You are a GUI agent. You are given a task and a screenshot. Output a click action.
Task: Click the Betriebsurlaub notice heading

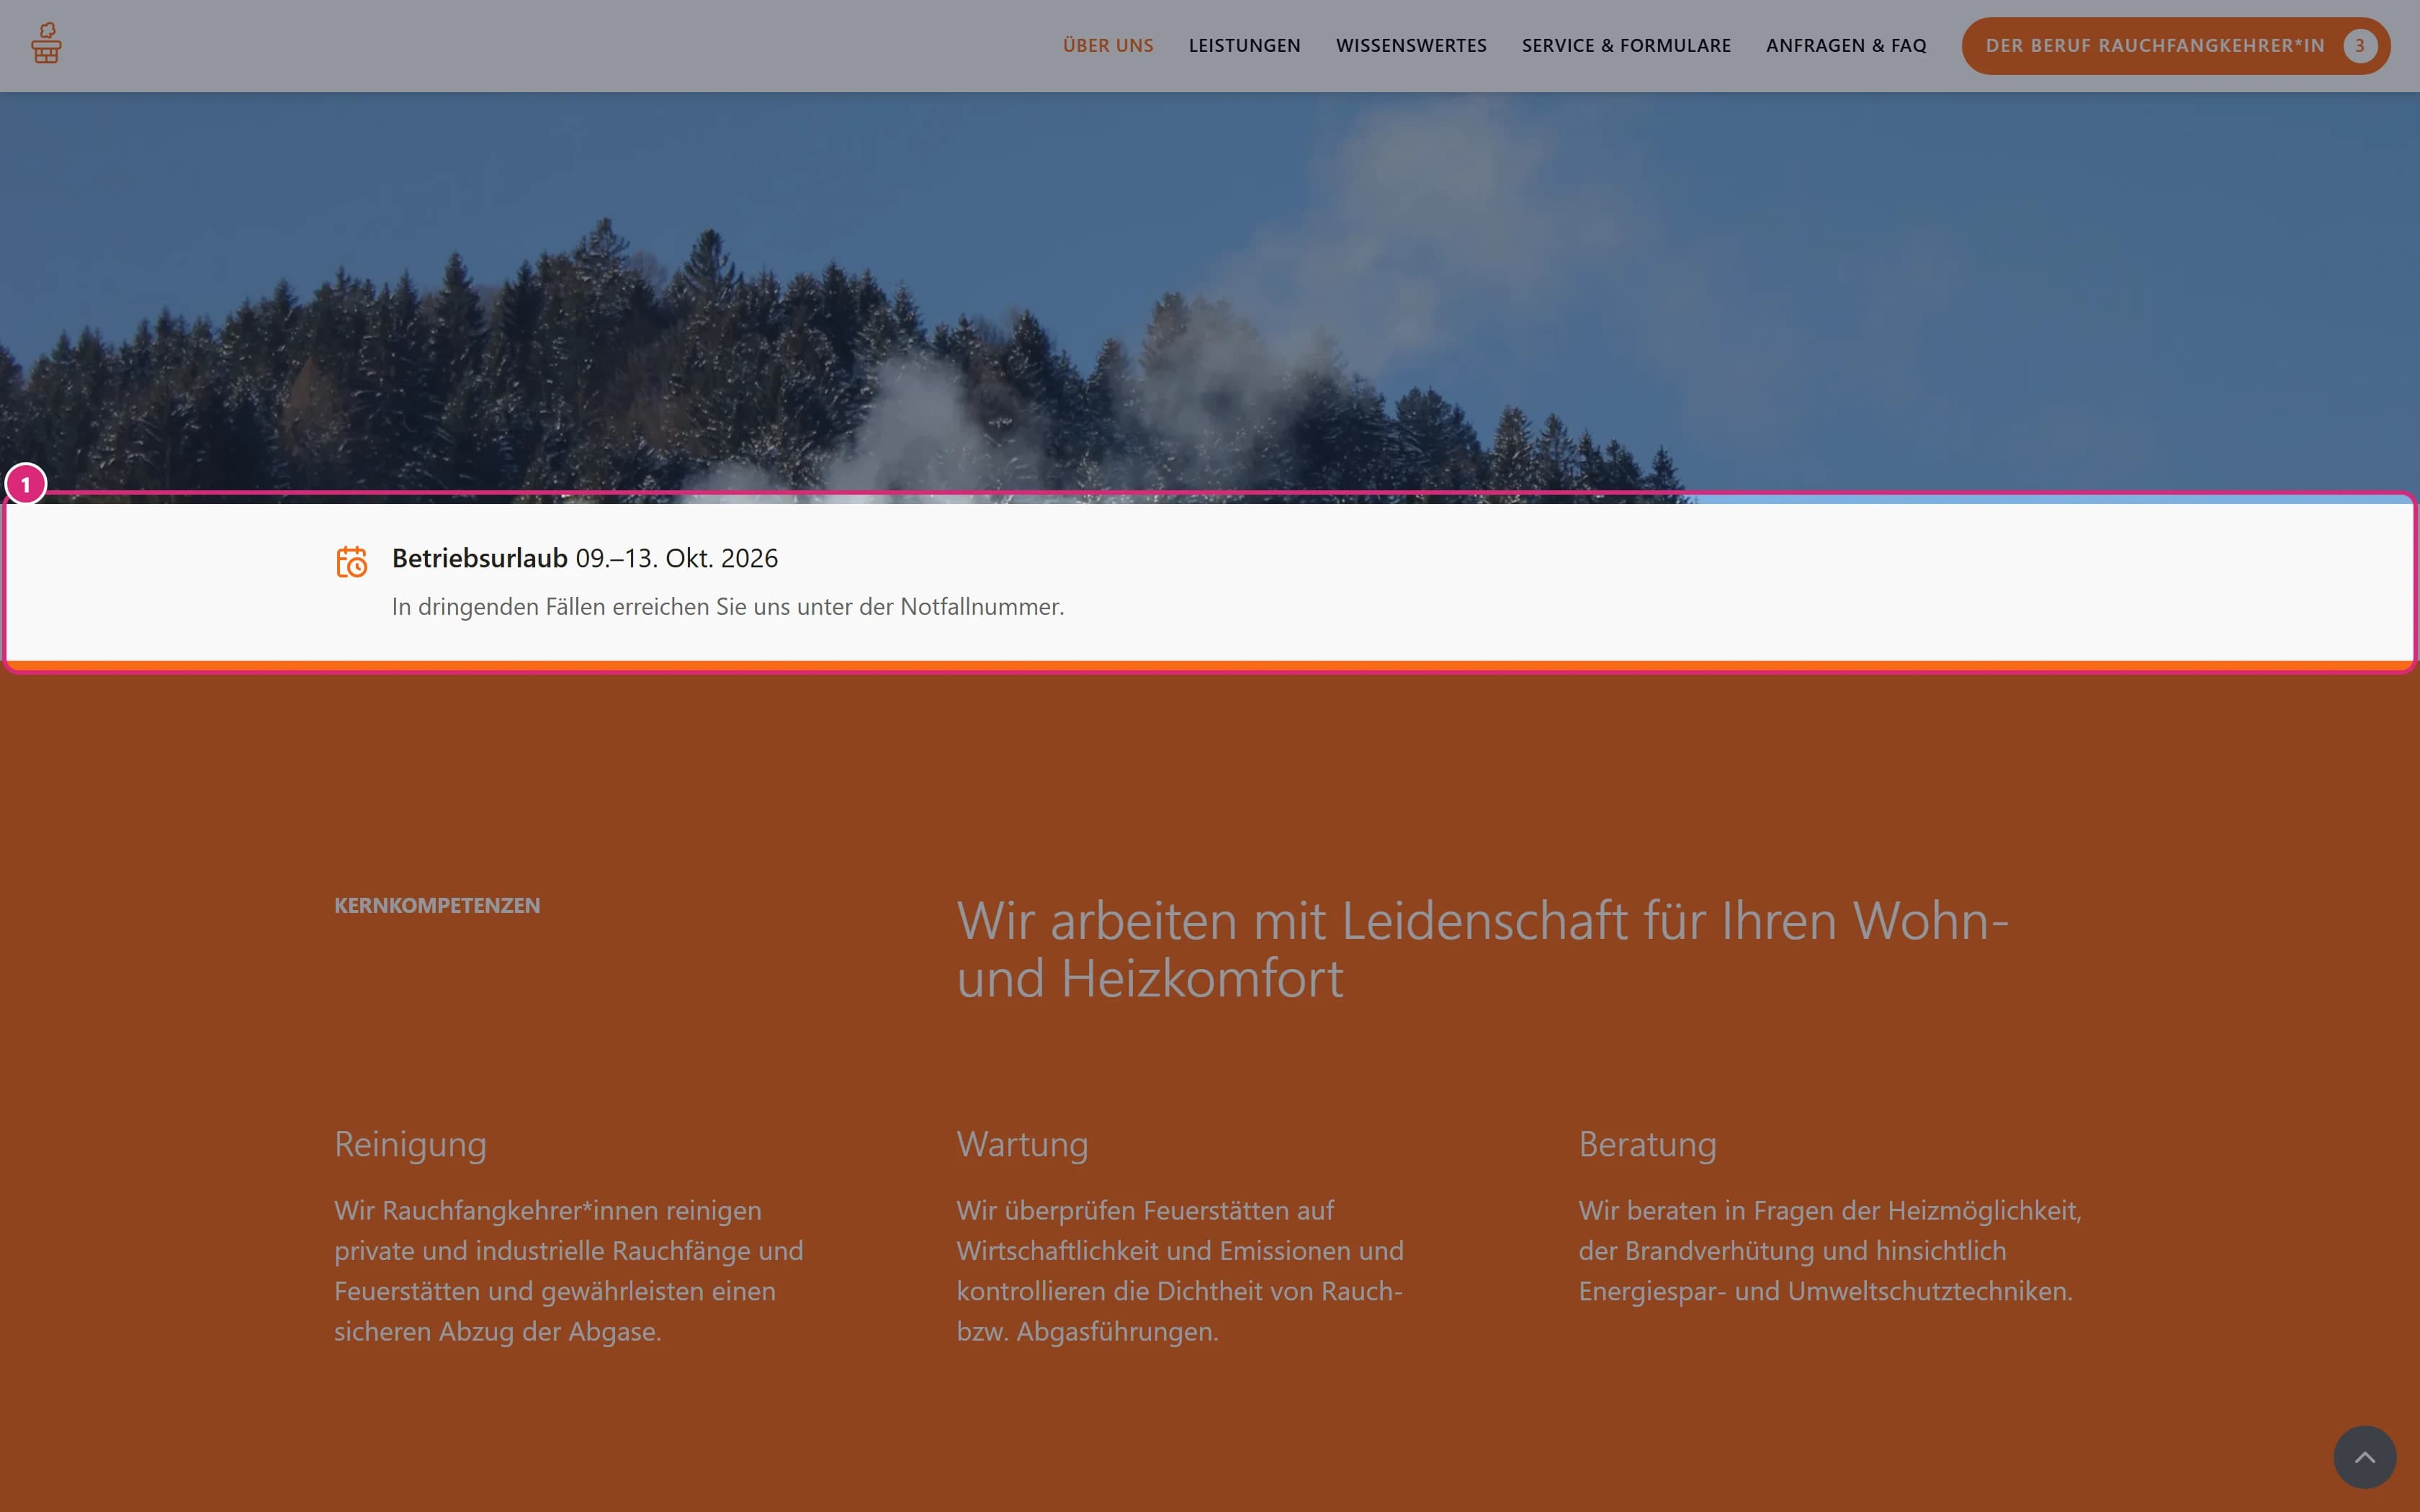click(x=585, y=558)
